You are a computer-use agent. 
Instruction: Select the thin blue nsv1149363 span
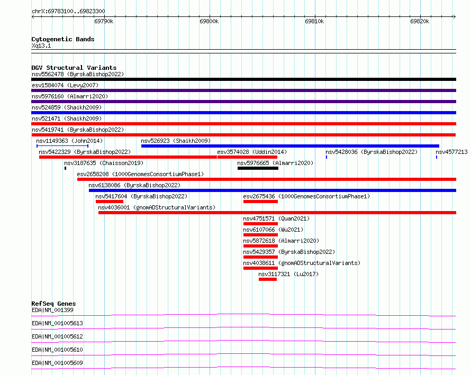[x=62, y=146]
